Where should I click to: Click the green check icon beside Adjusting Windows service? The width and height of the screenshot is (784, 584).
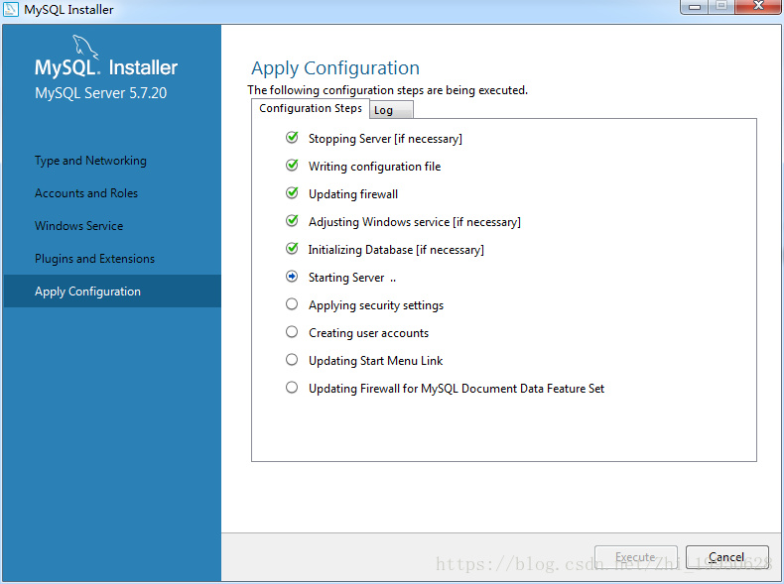[292, 221]
